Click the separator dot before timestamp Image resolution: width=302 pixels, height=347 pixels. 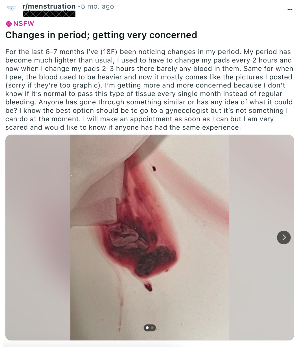tap(79, 7)
